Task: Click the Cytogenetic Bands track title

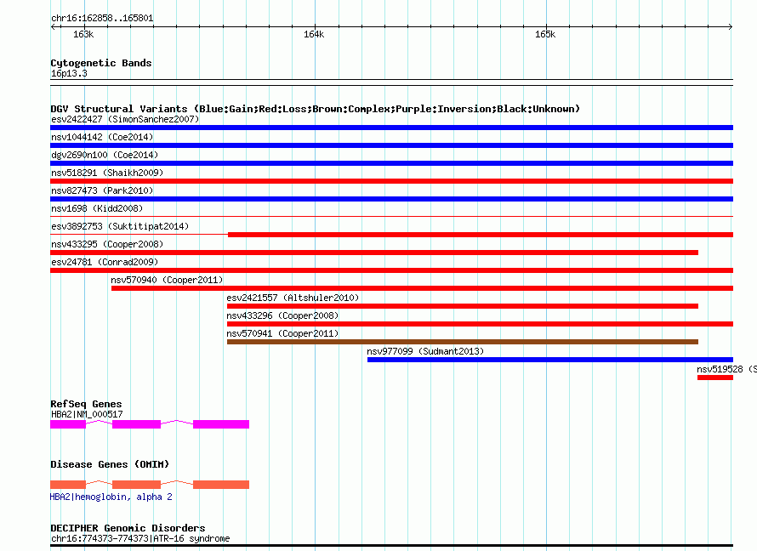Action: pos(101,63)
